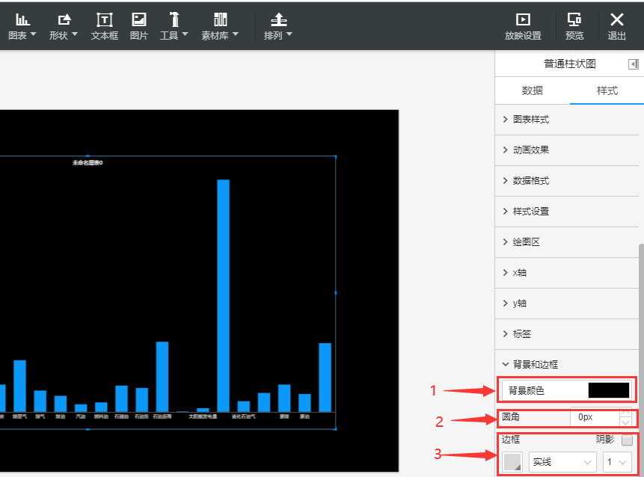The height and width of the screenshot is (477, 644).
Task: Open the border width dropdown showing 1
Action: [617, 462]
